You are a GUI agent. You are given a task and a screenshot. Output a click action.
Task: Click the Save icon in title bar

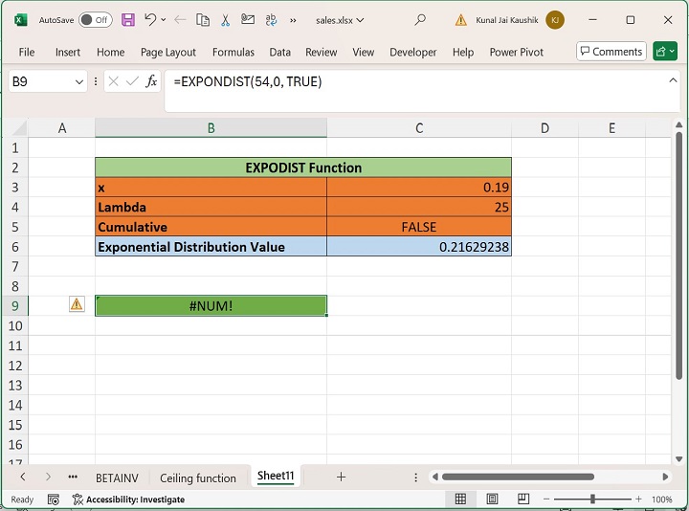point(128,19)
